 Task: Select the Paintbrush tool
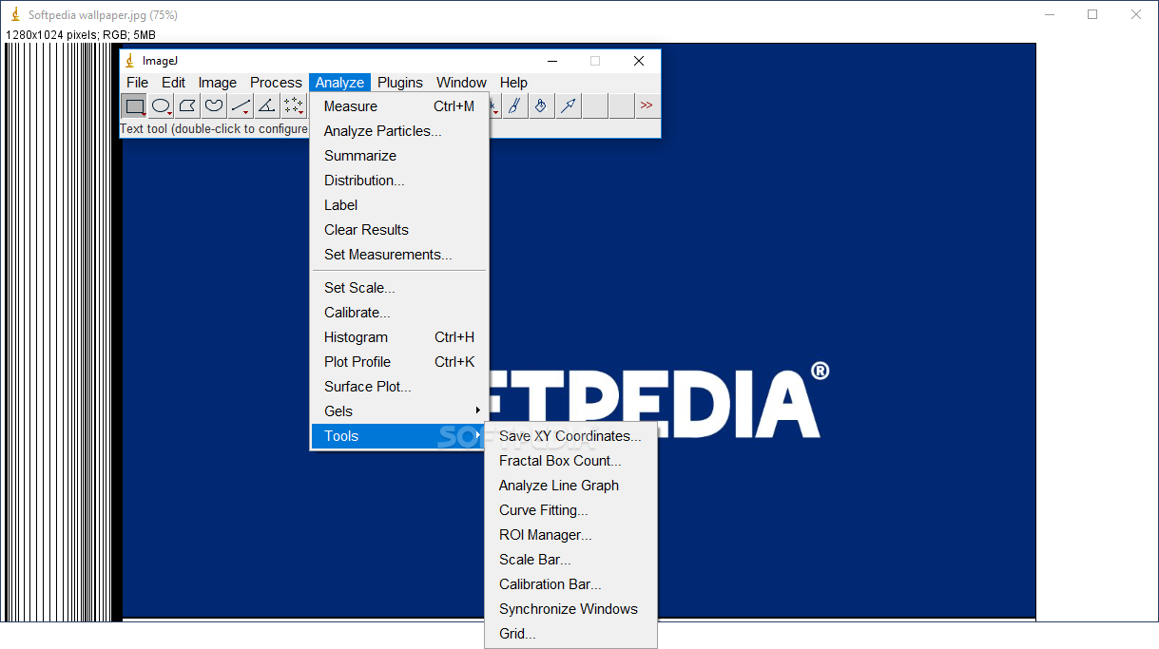(515, 106)
